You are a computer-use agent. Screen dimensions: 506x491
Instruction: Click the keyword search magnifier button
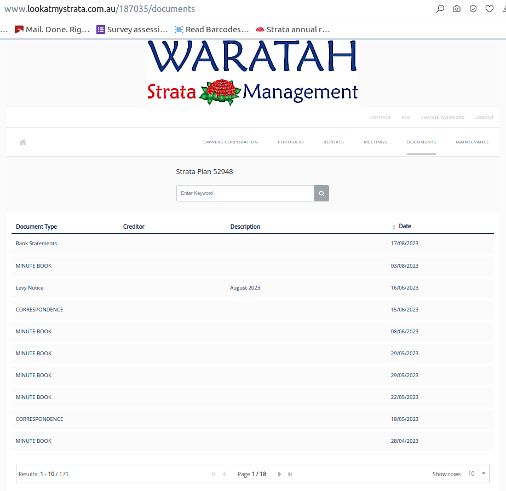321,193
